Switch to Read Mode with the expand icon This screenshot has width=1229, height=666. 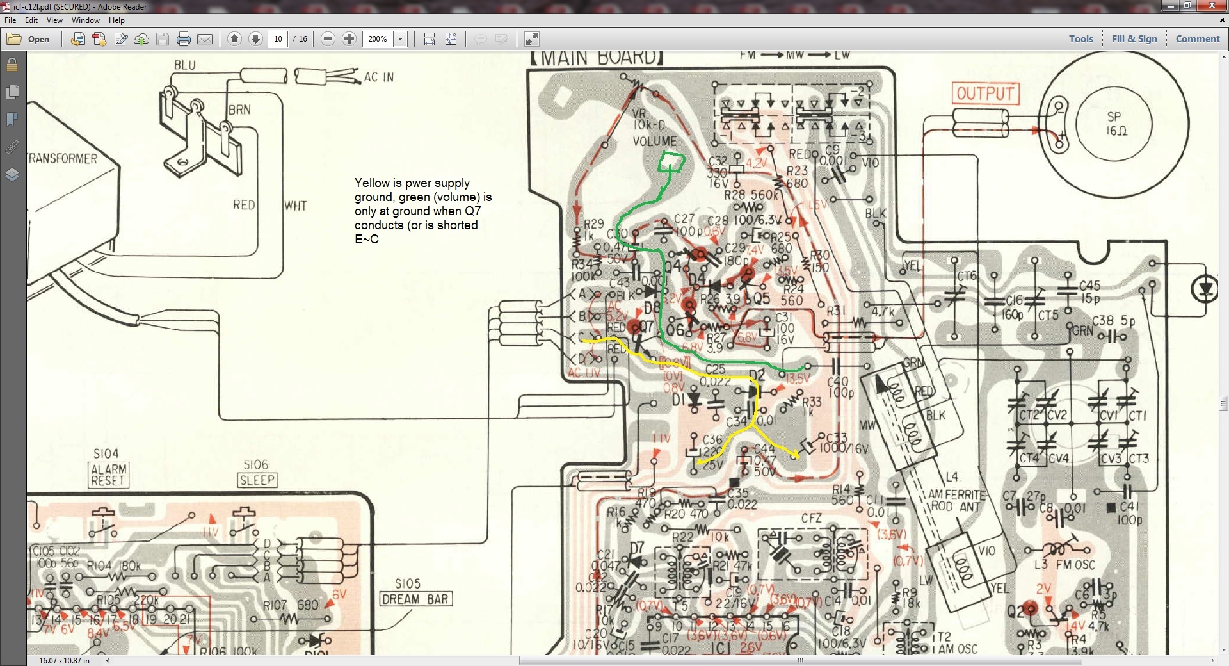pyautogui.click(x=531, y=39)
